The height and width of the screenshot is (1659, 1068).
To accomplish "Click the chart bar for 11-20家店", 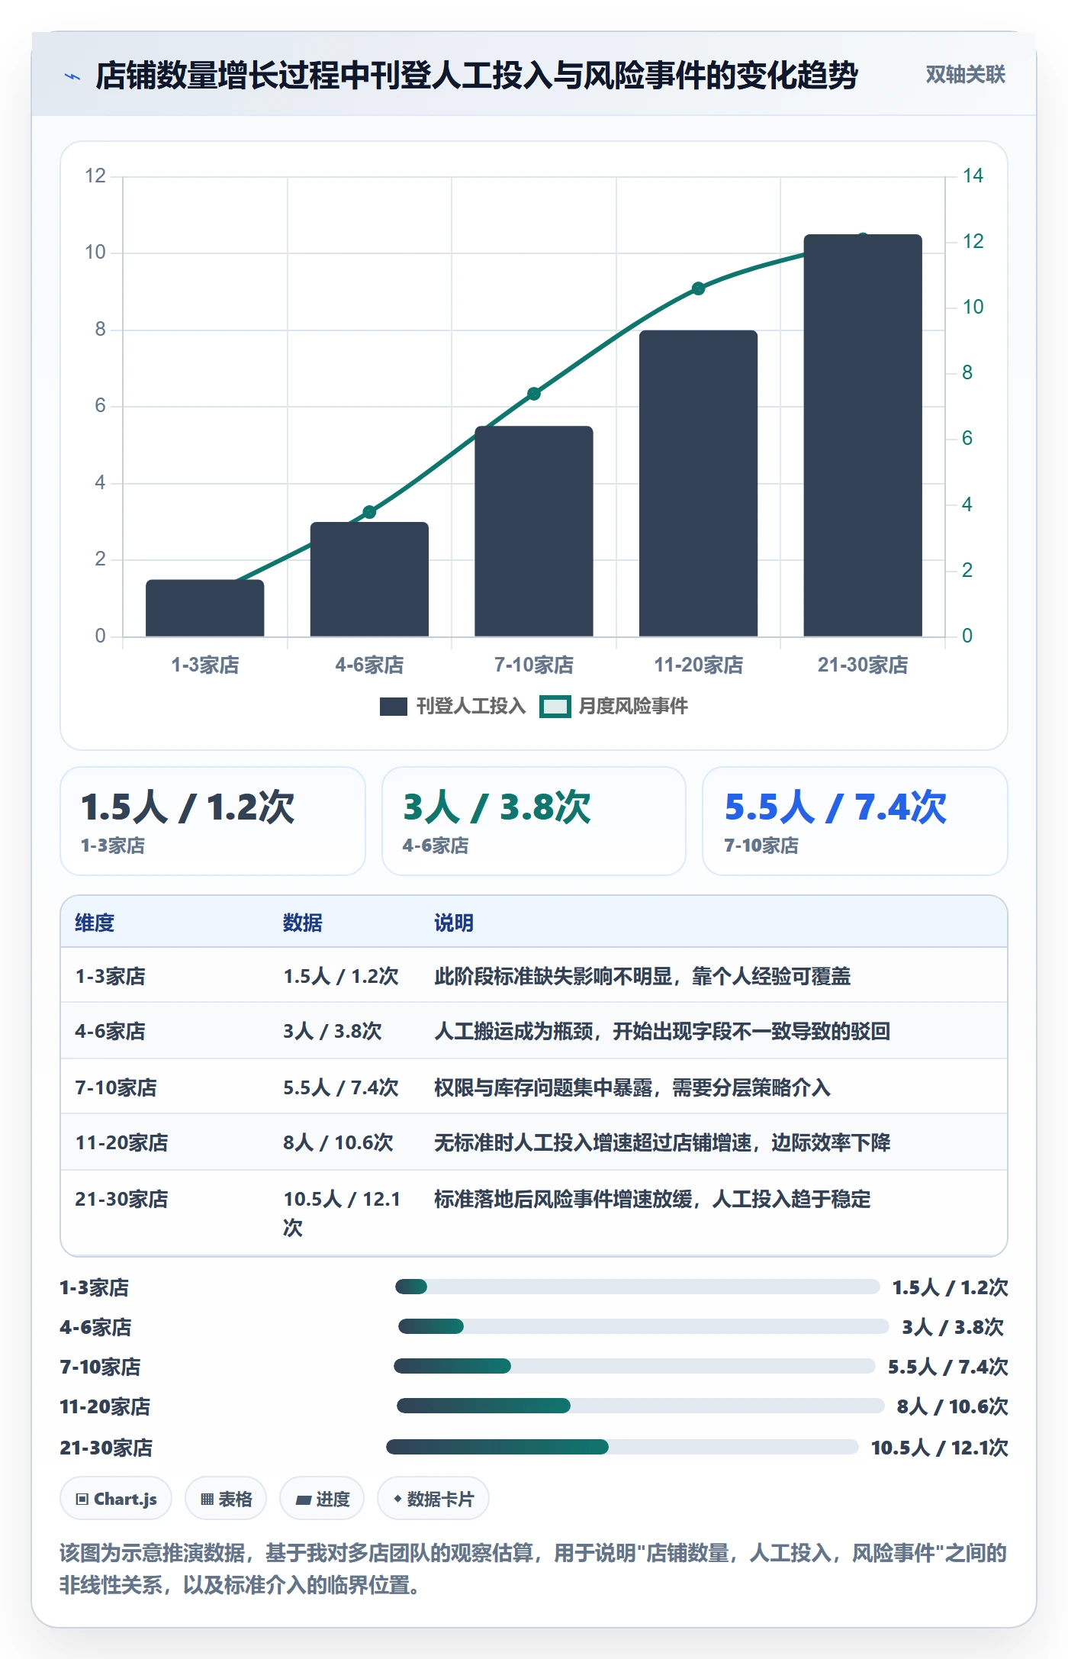I will tap(699, 483).
